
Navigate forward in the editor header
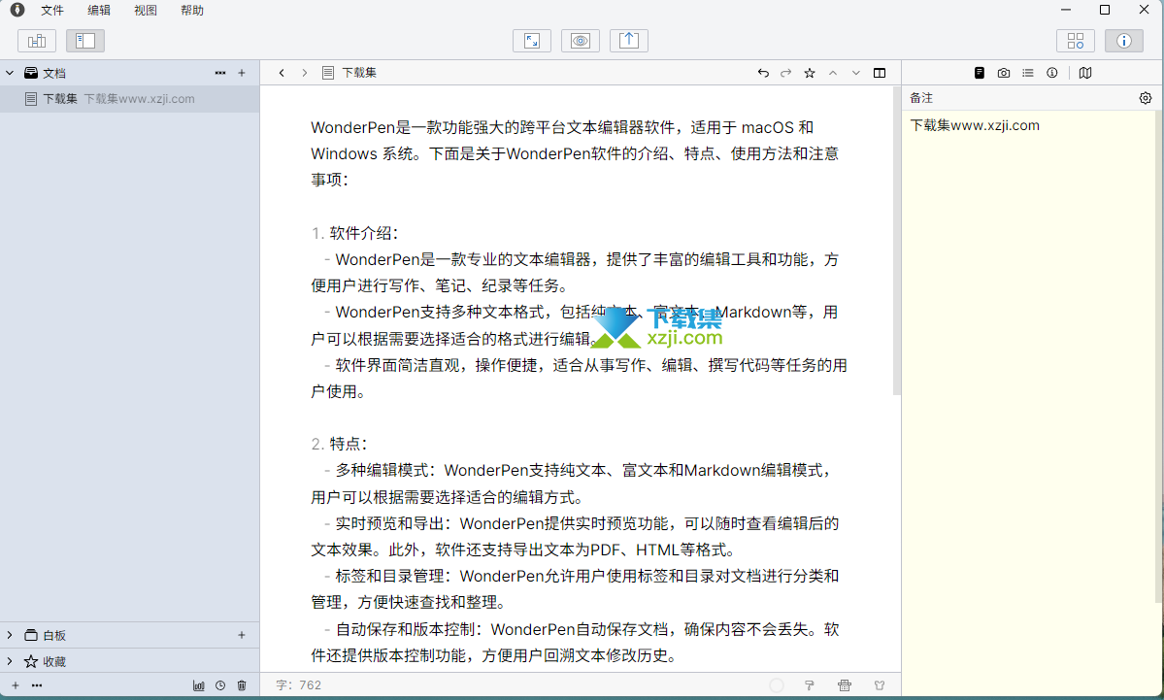point(305,73)
